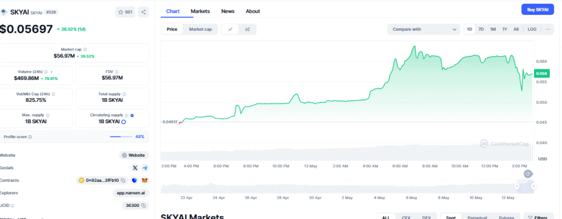The width and height of the screenshot is (562, 219).
Task: Click the $0.05697 price value
Action: coord(26,30)
